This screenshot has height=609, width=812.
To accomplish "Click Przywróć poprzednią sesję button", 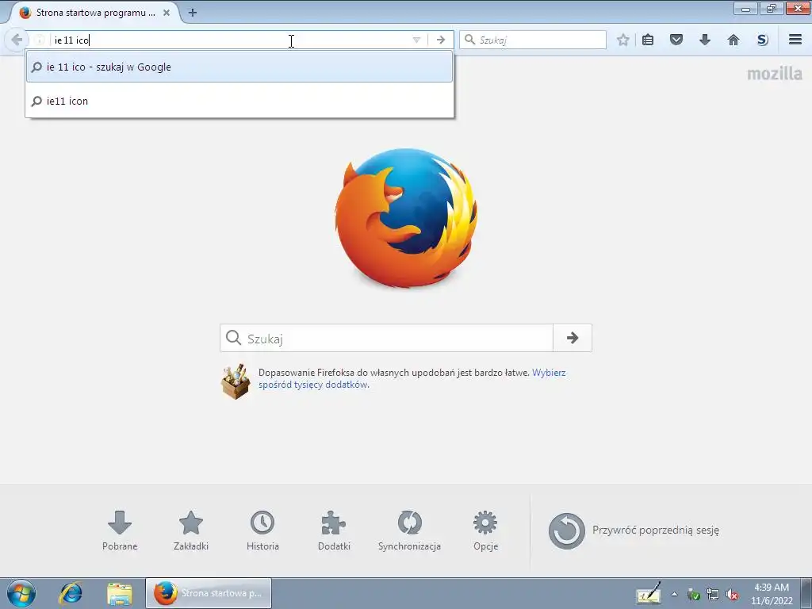I will point(634,530).
